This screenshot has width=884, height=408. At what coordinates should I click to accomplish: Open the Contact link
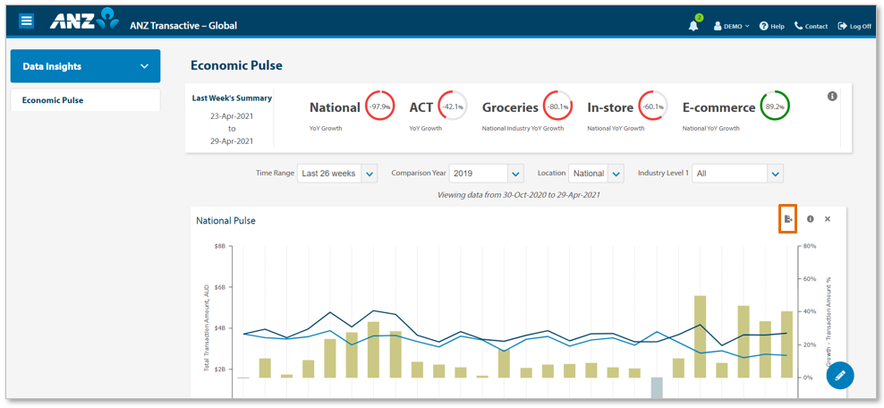click(x=811, y=26)
